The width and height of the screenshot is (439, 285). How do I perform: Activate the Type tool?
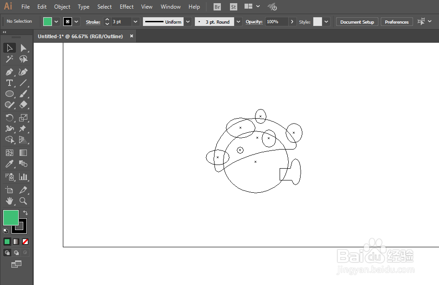[x=9, y=83]
